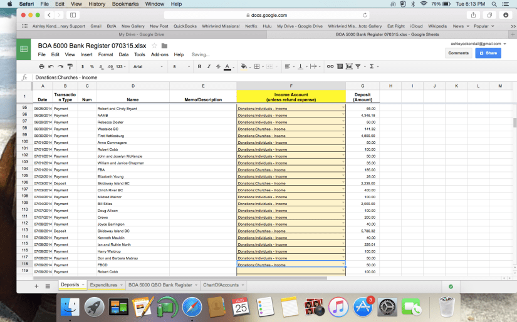Star the BOA 5000 Bank Register document
This screenshot has width=517, height=322.
(155, 46)
